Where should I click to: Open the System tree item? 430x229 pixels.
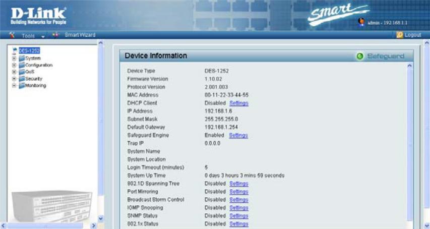coord(33,58)
